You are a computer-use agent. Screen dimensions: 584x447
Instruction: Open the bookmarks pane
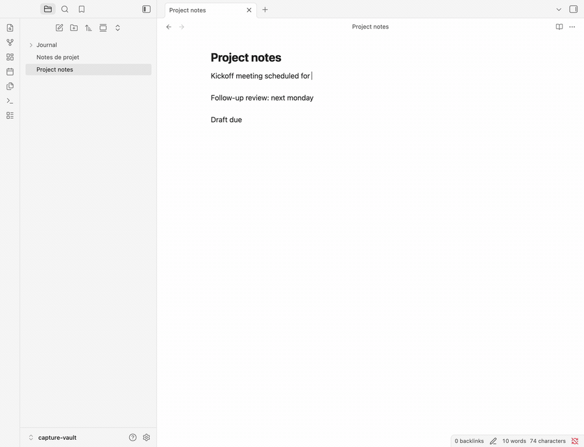pos(82,9)
